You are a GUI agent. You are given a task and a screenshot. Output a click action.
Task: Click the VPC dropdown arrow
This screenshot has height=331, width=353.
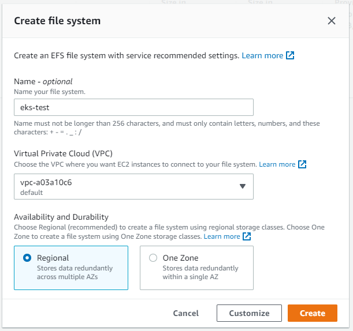[243, 186]
